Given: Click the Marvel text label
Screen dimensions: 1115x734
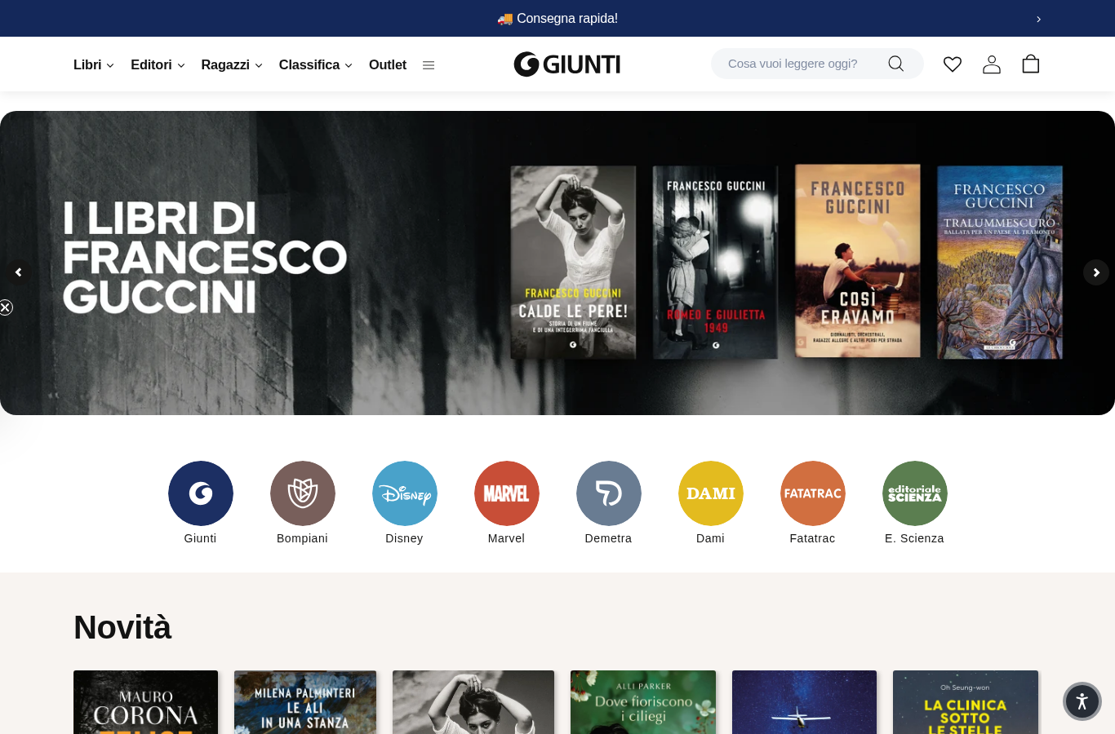Looking at the screenshot, I should (507, 538).
